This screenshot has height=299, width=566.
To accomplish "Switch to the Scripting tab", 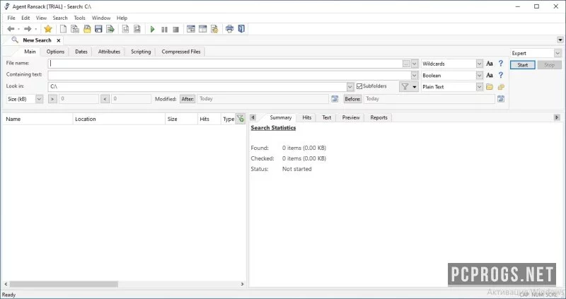I will point(141,52).
